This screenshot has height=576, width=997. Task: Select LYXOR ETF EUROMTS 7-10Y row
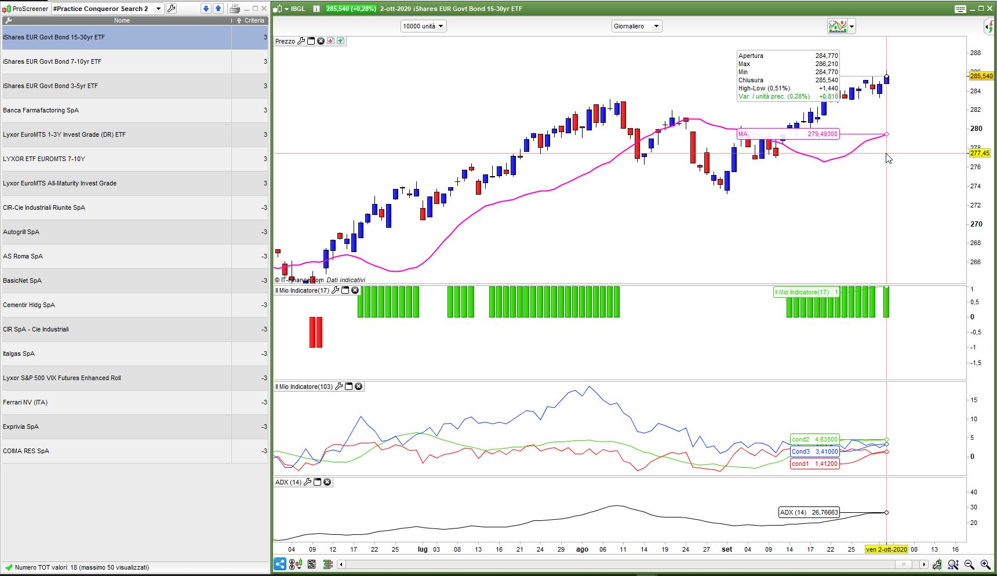pos(134,159)
